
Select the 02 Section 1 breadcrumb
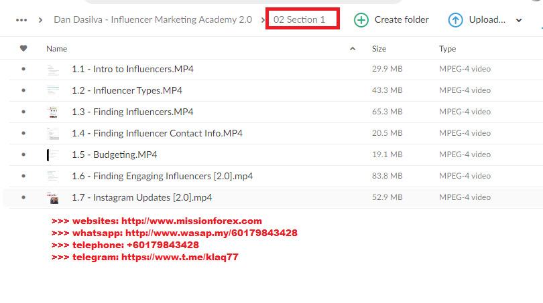[299, 19]
